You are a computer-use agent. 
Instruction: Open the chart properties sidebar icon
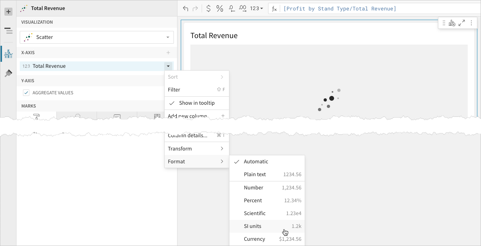8,54
